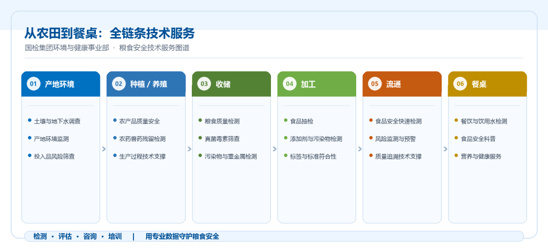
Task: Click the bottom banner text 用专业数据守护粮食安全
Action: coord(183,236)
